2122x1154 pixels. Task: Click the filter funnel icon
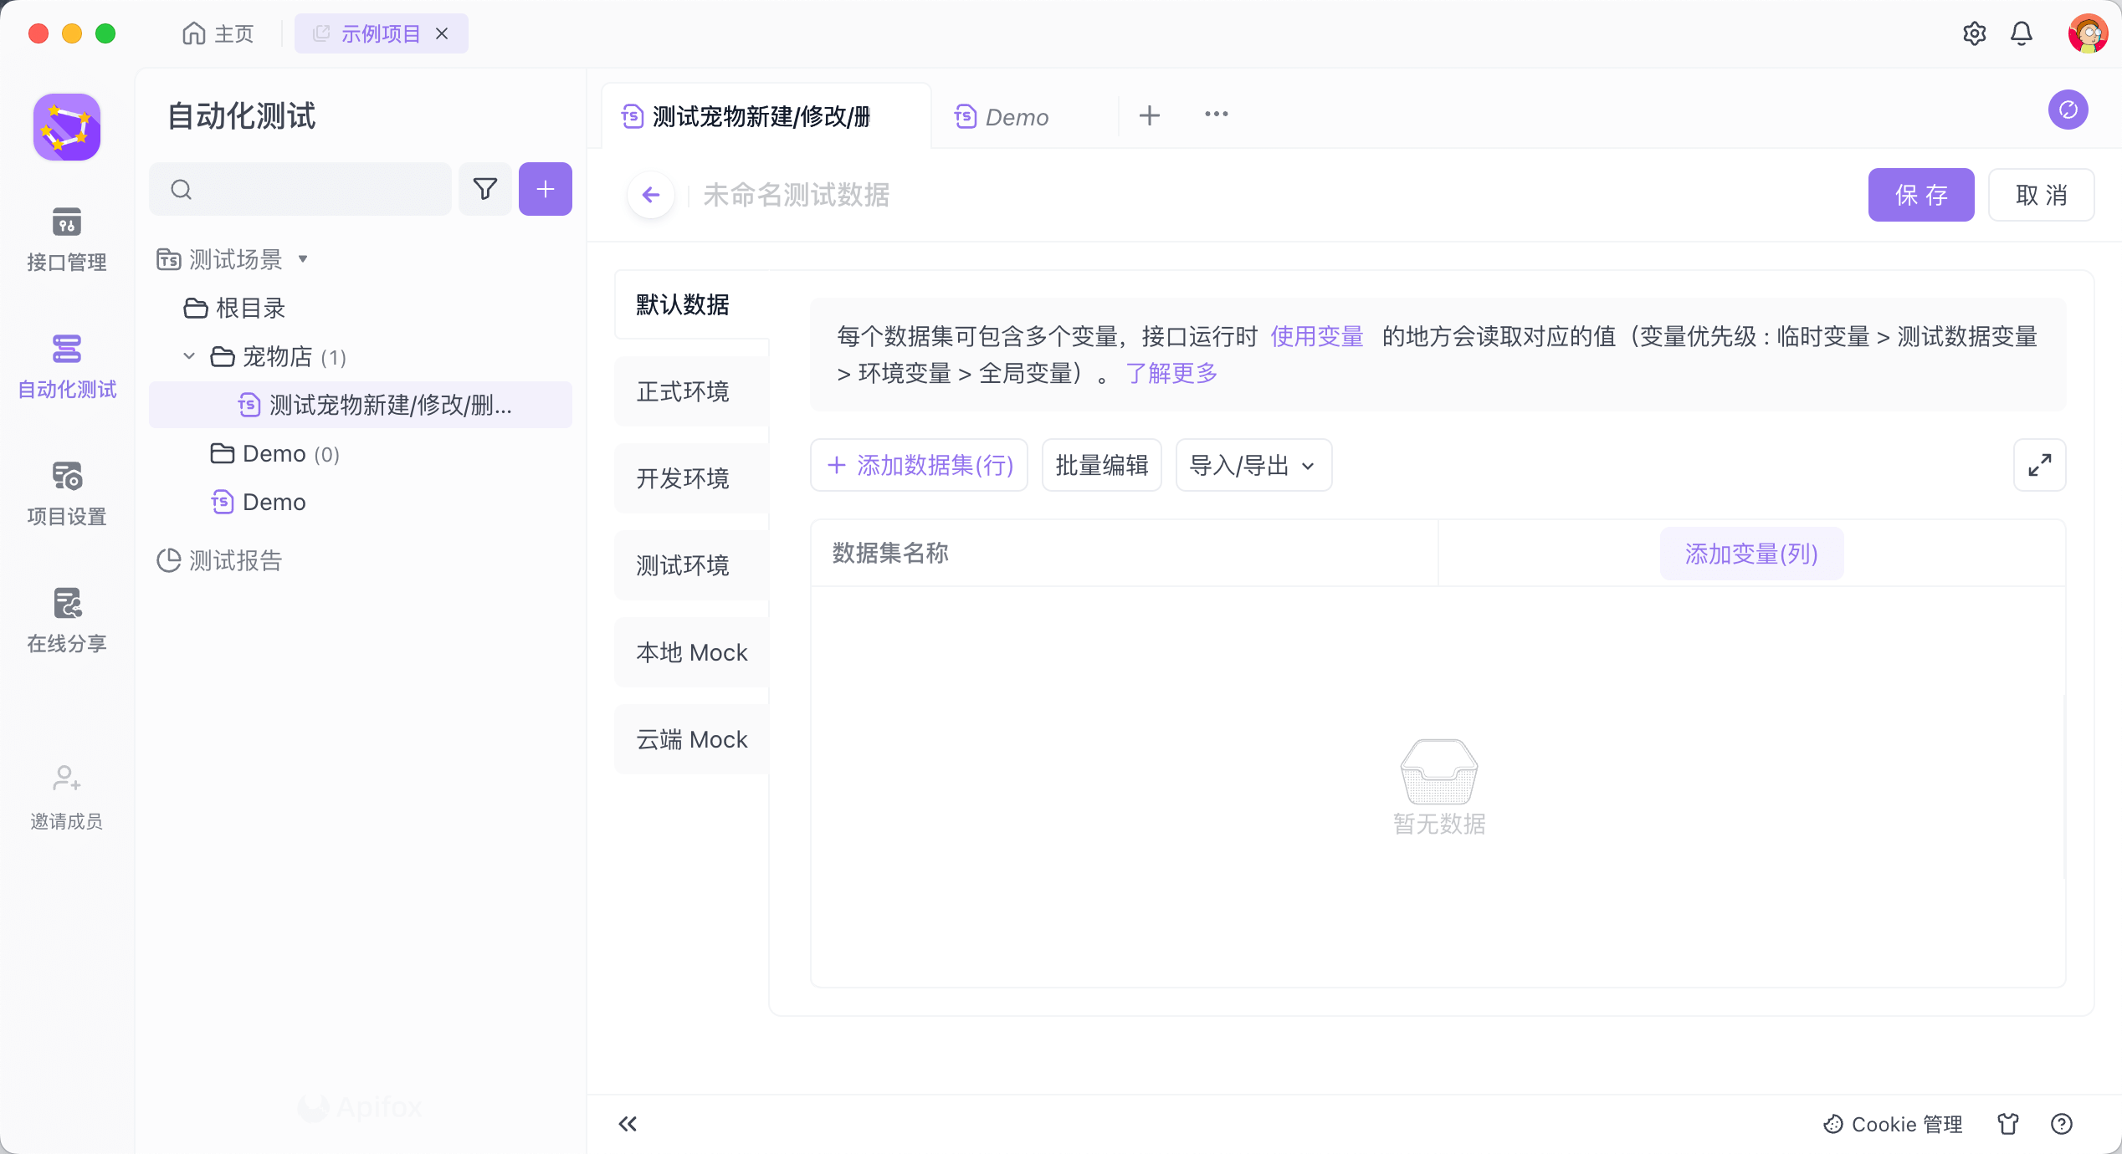point(484,189)
